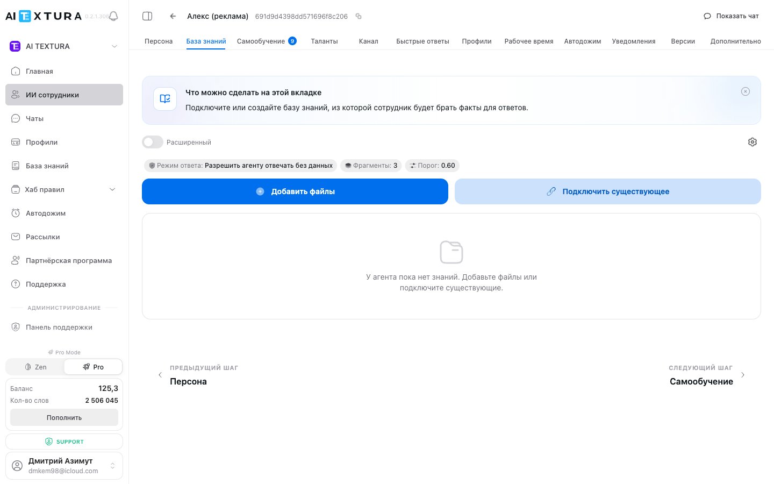
Task: Click the База знаний document icon in sidebar
Action: pyautogui.click(x=16, y=166)
